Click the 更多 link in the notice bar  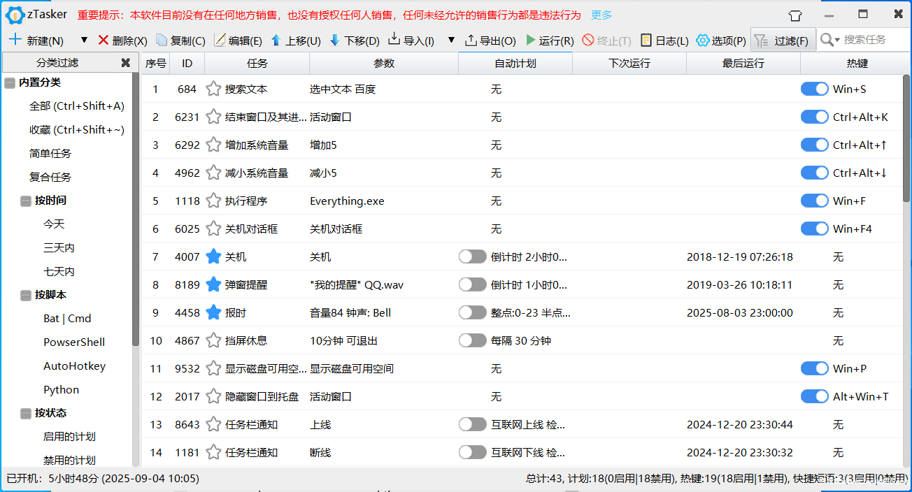(x=600, y=14)
